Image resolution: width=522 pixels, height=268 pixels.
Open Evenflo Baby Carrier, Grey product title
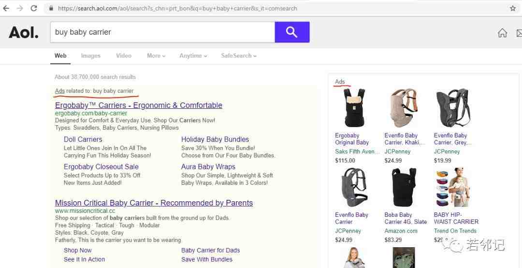[x=453, y=139]
